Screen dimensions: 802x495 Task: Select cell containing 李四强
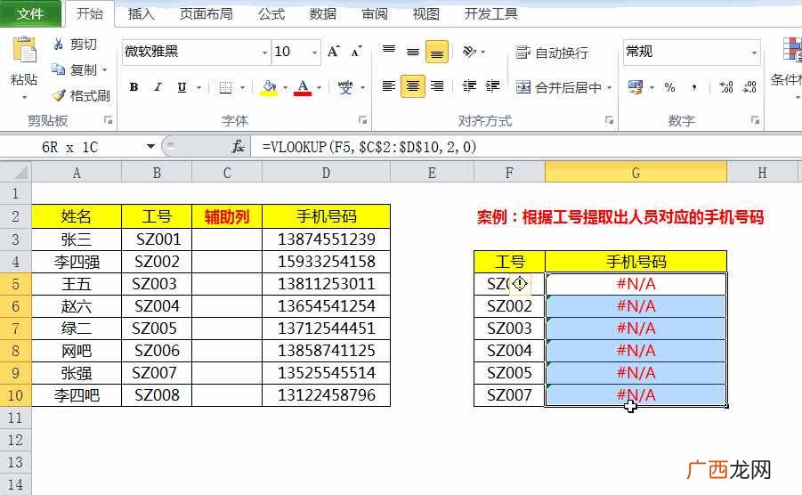coord(77,262)
